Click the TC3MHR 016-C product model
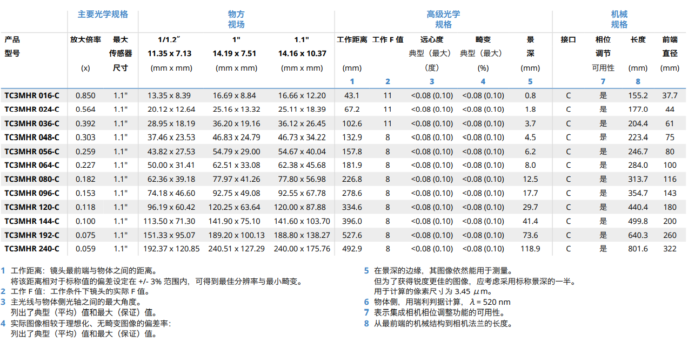 32,95
